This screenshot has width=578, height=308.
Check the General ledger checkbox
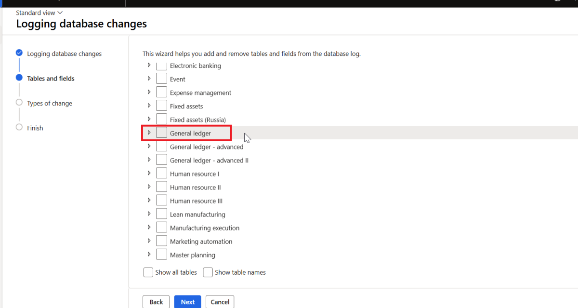(161, 133)
